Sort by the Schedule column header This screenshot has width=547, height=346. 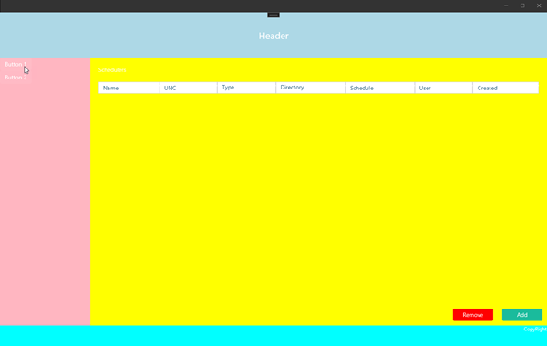click(380, 88)
